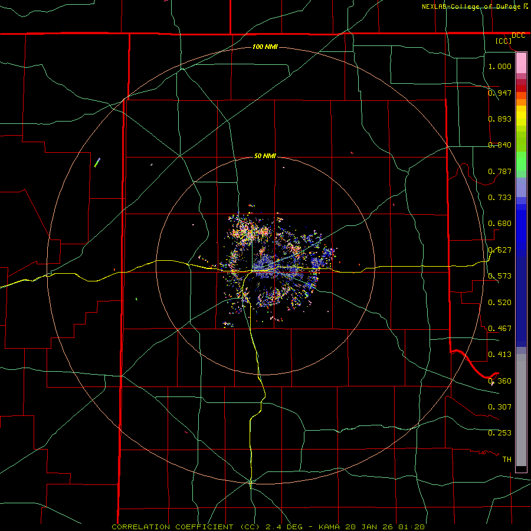Pick the pink segment of the color bar
The height and width of the screenshot is (531, 531).
[521, 63]
